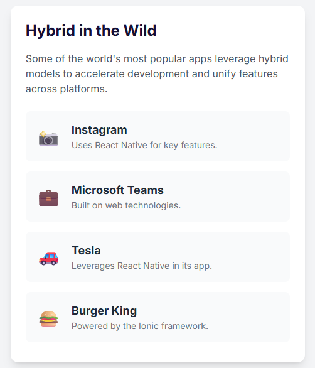Open the Burger King list card
The height and width of the screenshot is (368, 315).
tap(158, 317)
